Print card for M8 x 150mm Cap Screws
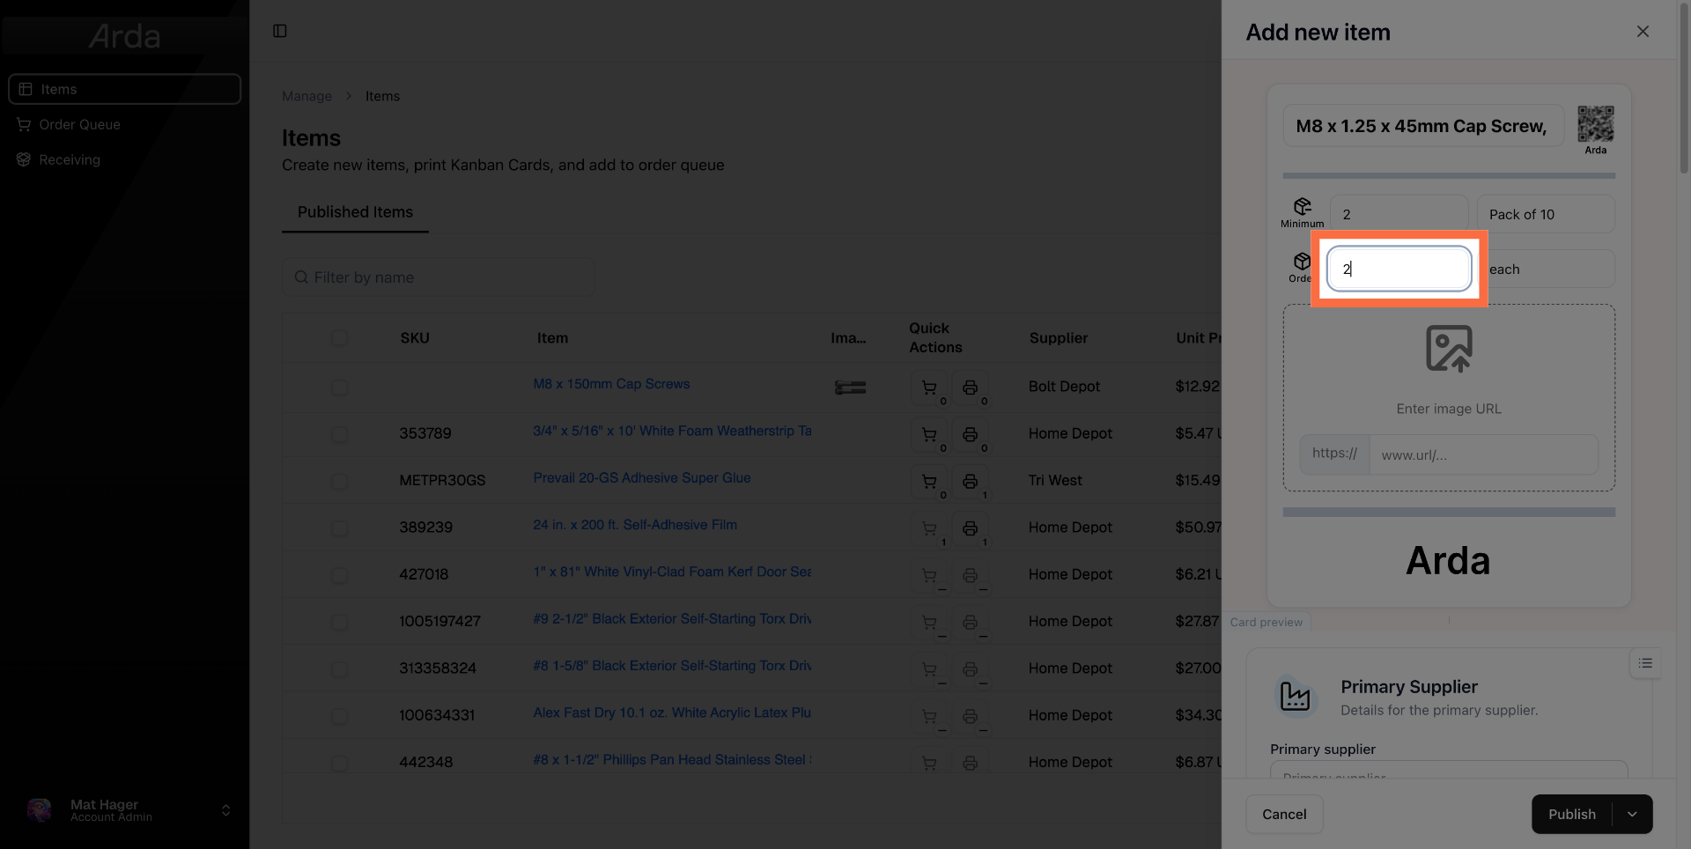The image size is (1691, 849). point(970,388)
